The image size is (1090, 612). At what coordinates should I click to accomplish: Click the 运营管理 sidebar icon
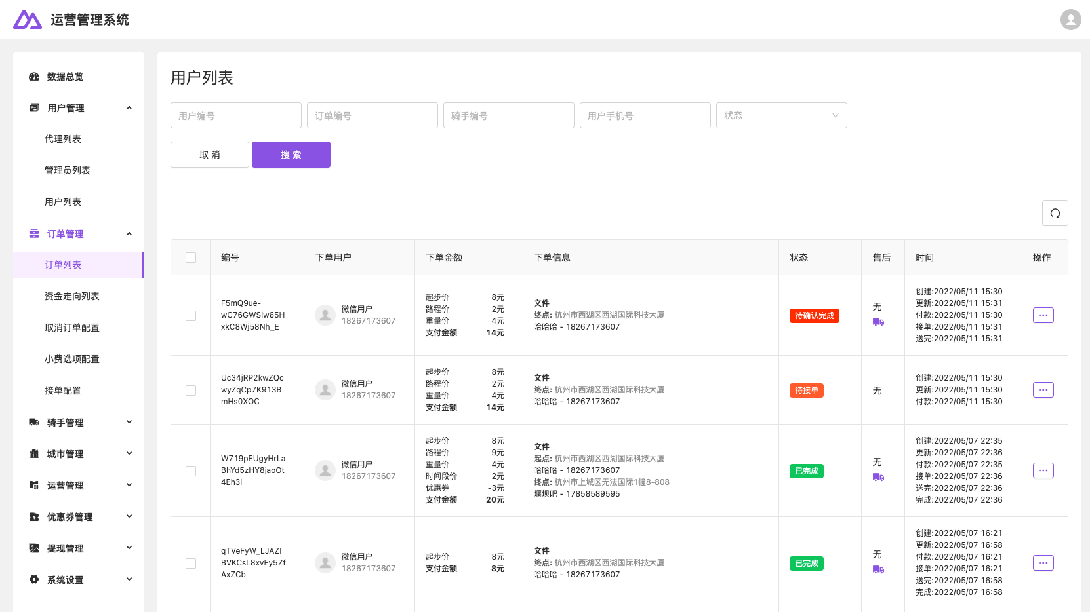pos(34,485)
